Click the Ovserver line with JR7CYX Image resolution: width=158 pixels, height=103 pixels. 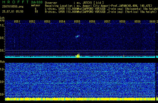point(74,3)
